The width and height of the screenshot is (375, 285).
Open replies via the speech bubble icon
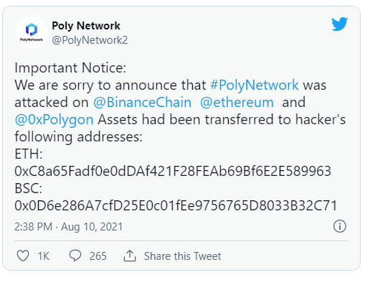(75, 256)
